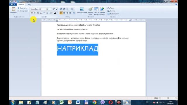Align text right
The image size is (187, 105).
coord(67,13)
